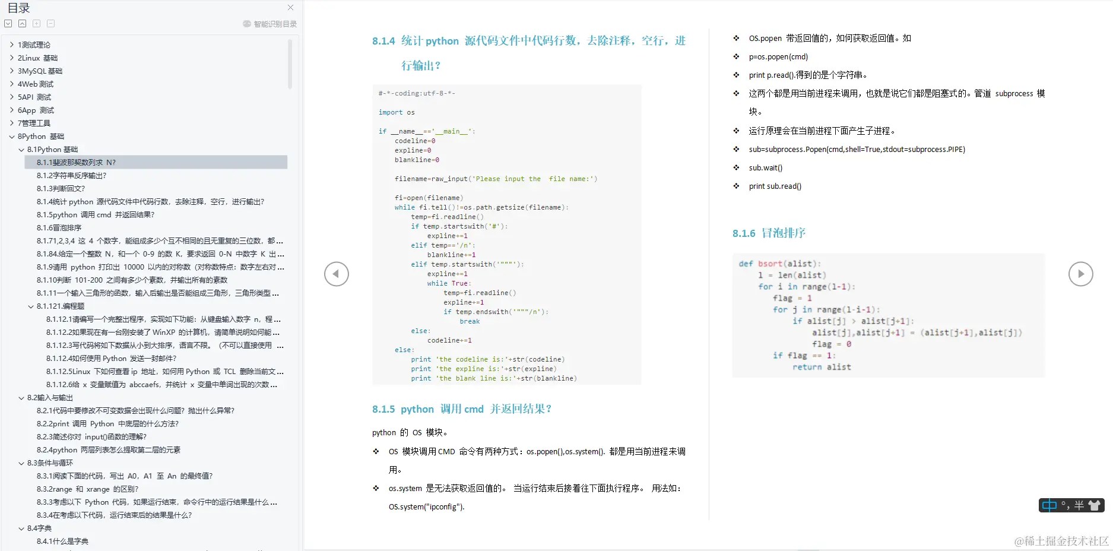Go to the previous page with left arrow
Screen dimensions: 1113x551
(x=337, y=274)
